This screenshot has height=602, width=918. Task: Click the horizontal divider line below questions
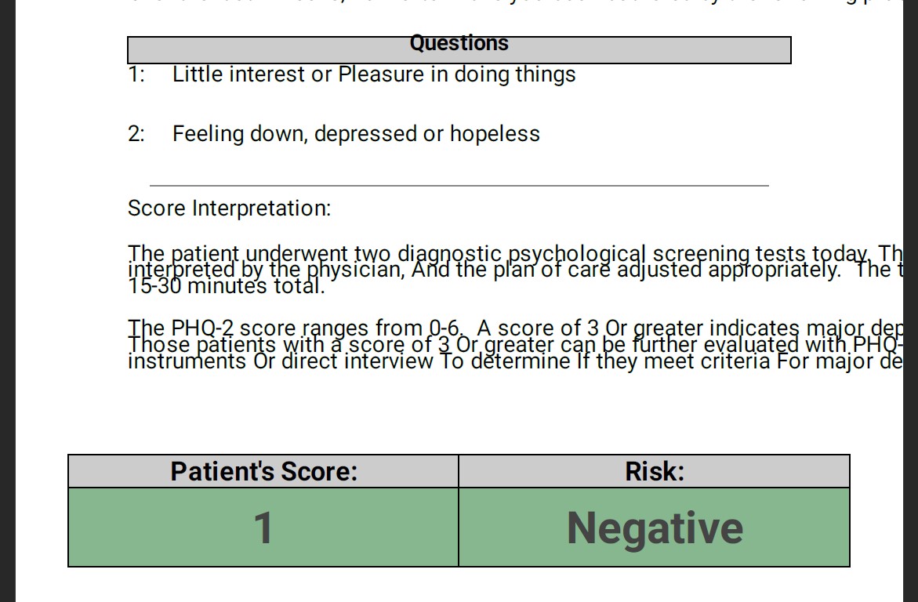(x=459, y=186)
